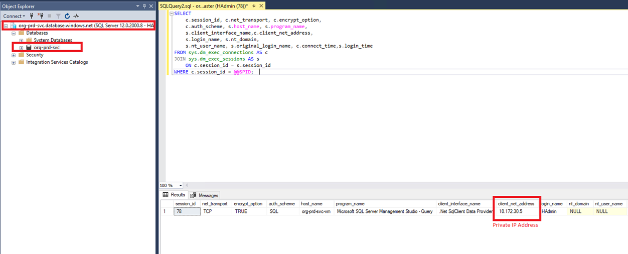Image resolution: width=628 pixels, height=254 pixels.
Task: Click the Filter funnel icon
Action: tap(58, 16)
